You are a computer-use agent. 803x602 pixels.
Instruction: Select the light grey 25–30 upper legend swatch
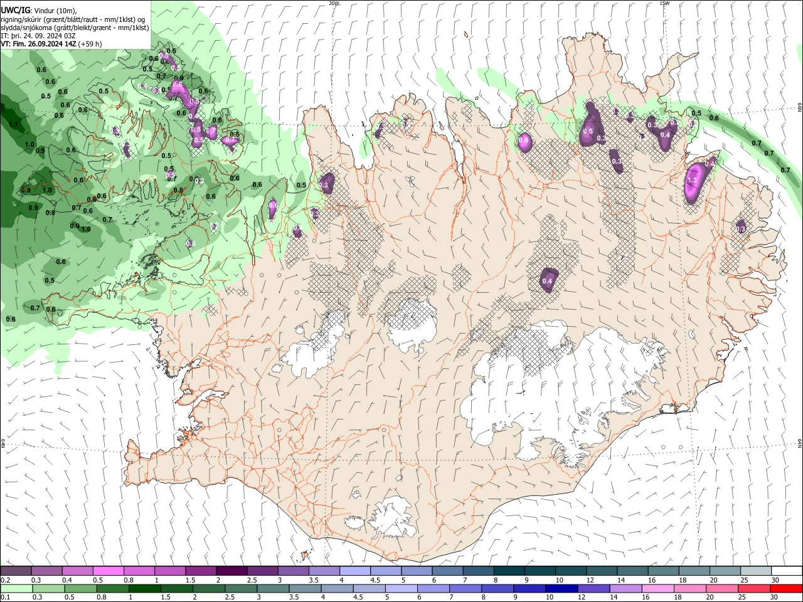pos(756,571)
